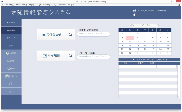
Task: Click log out in the sidebar
Action: click(x=11, y=38)
